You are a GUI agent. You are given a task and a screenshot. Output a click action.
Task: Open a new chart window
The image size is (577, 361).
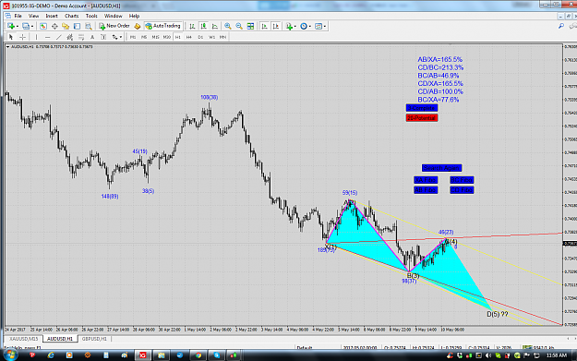[11, 26]
